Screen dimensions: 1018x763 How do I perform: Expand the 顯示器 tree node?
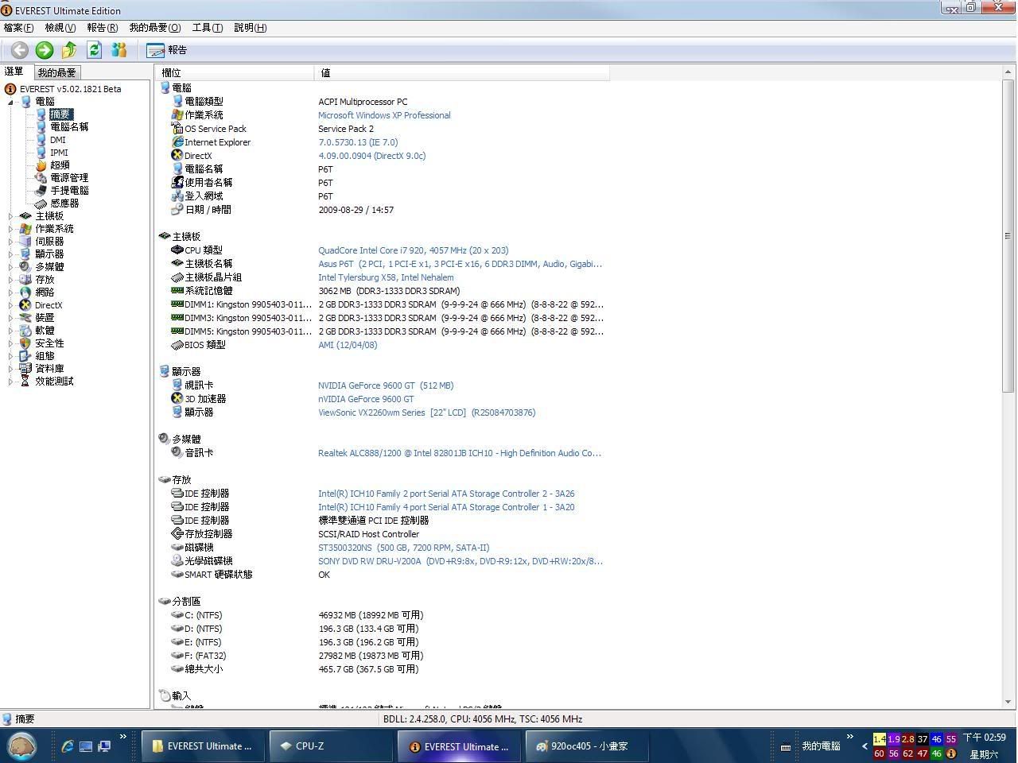[x=11, y=254]
